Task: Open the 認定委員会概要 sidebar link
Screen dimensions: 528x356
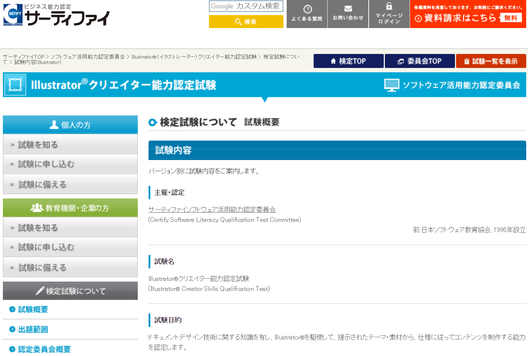Action: coord(44,349)
